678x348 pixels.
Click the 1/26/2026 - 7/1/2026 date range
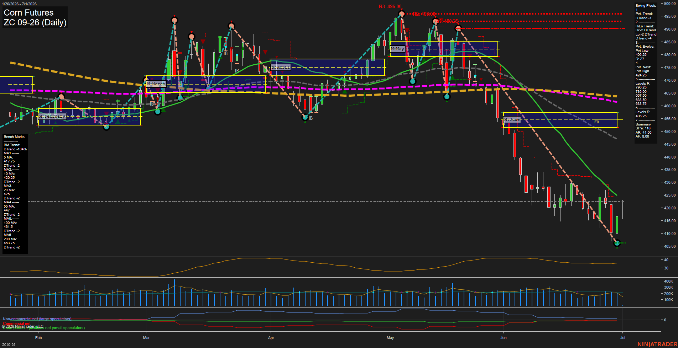point(19,4)
